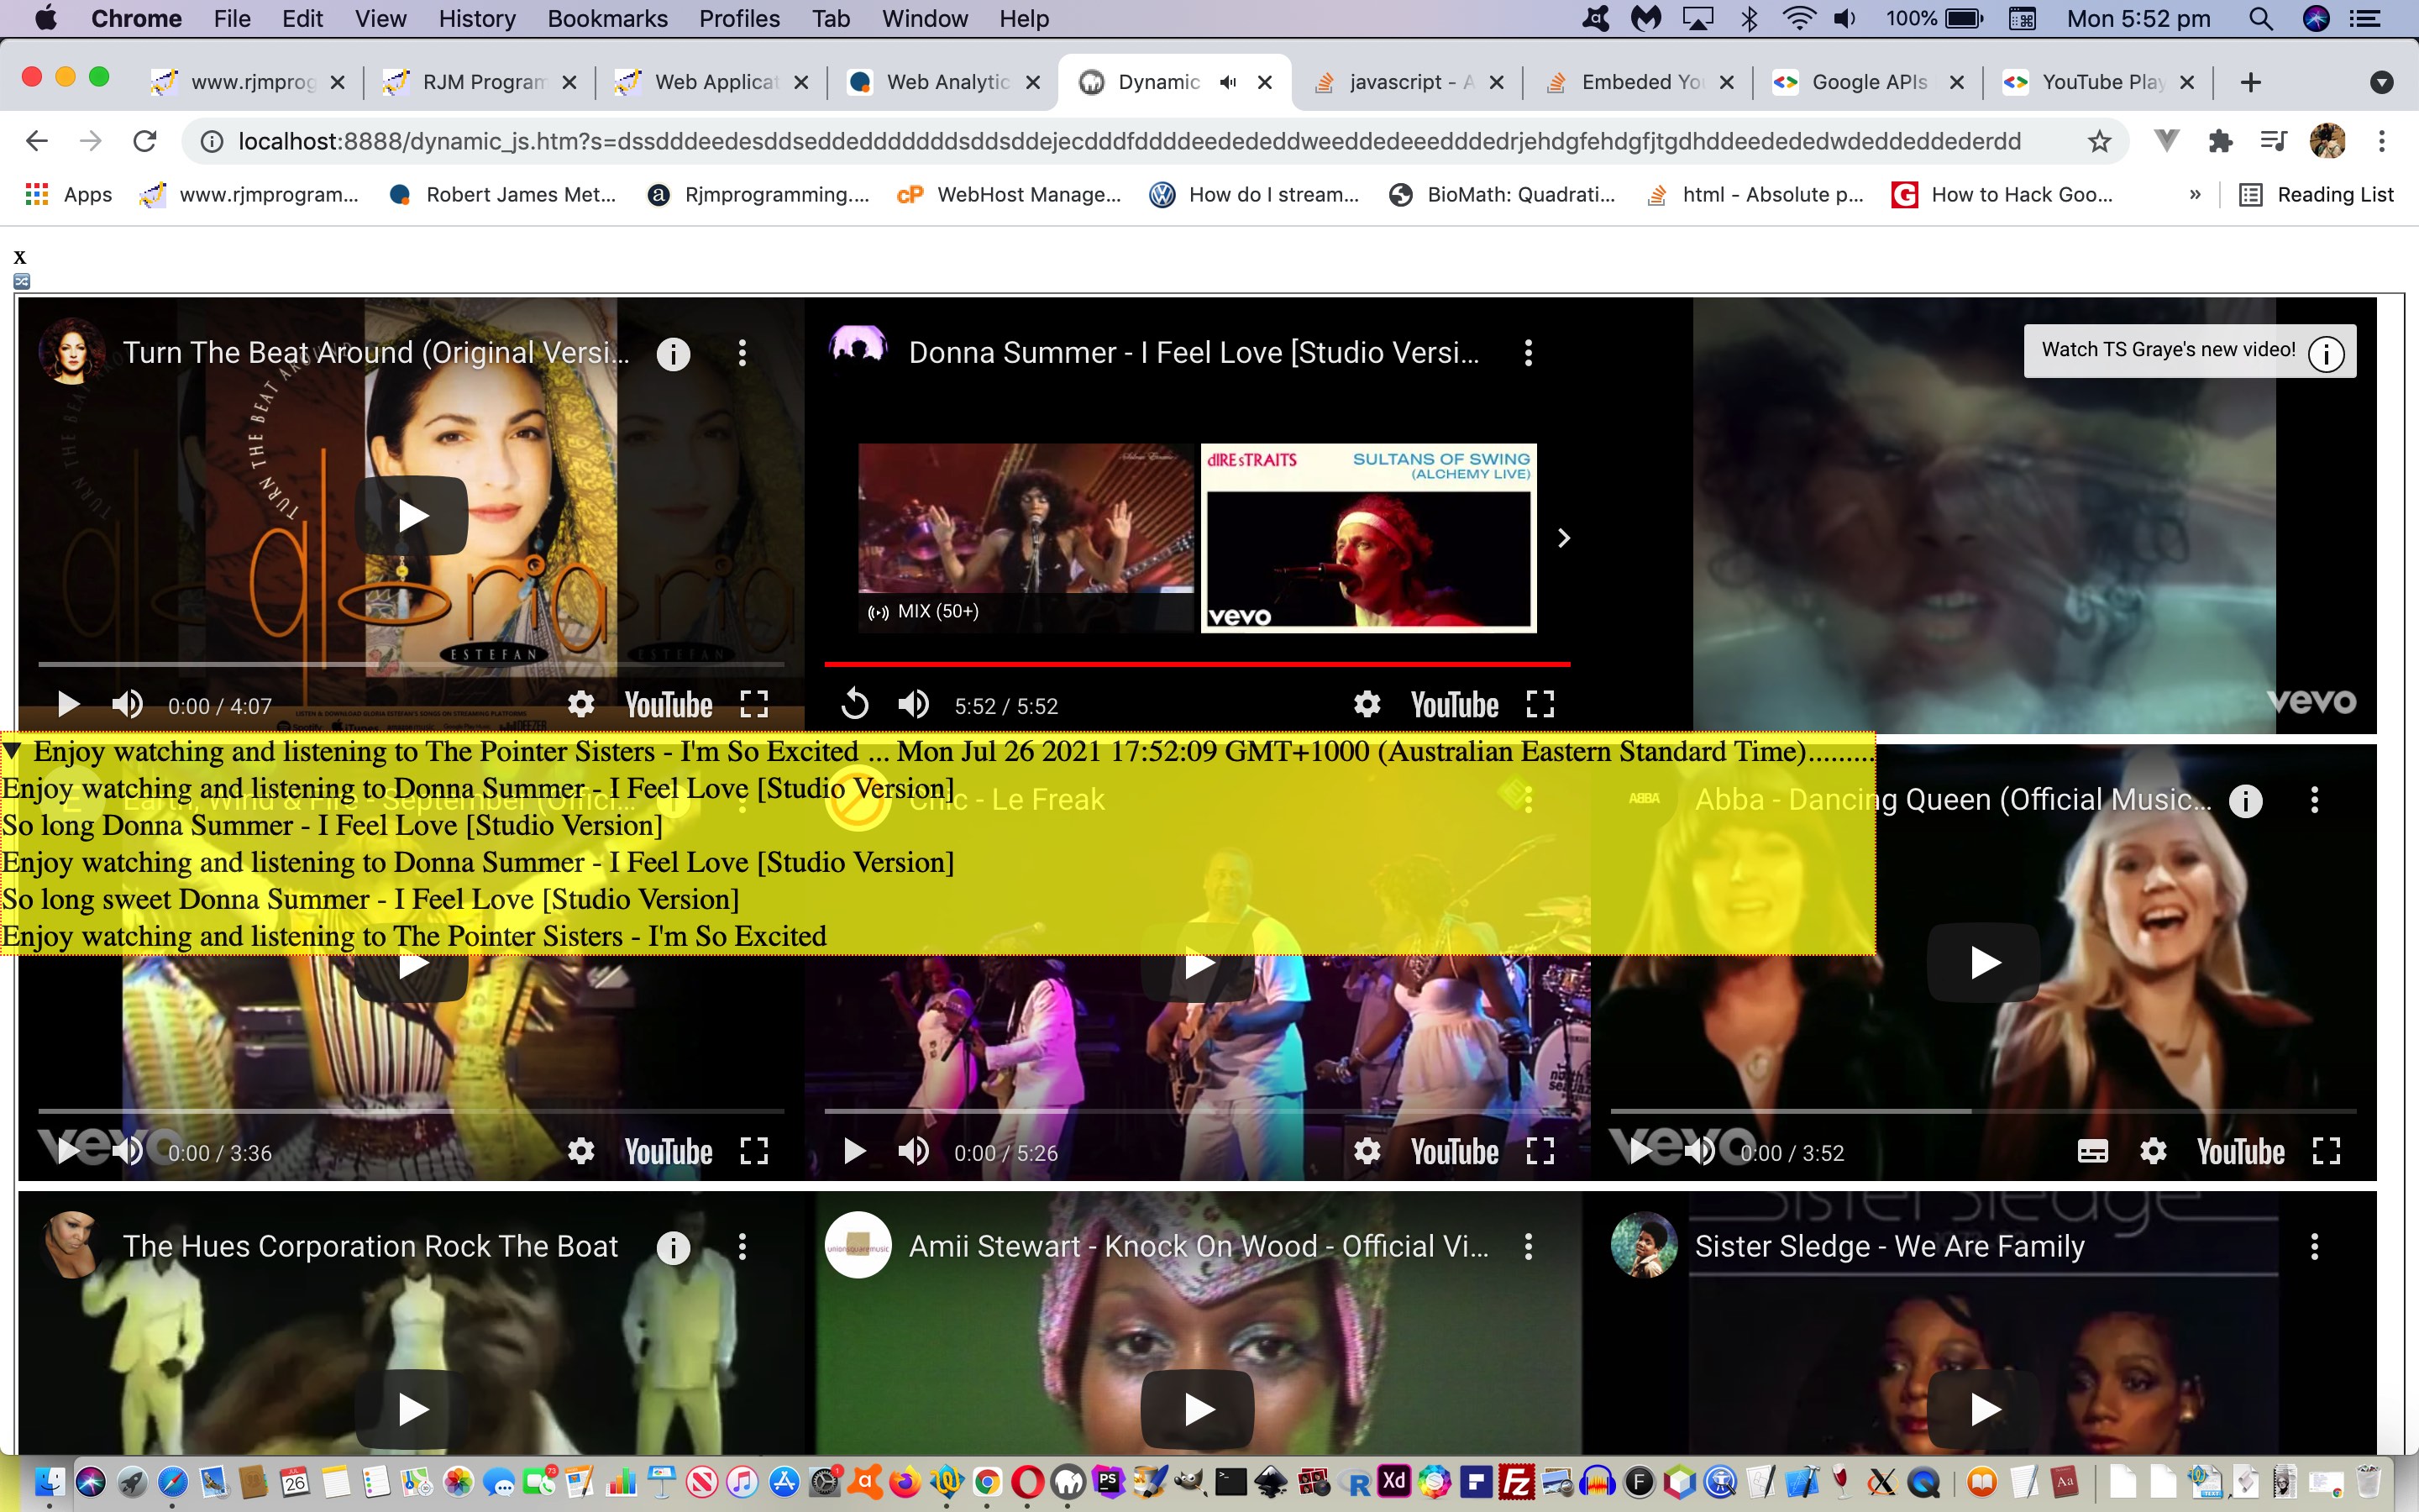Enter fullscreen on Abba Dancing Queen player
The image size is (2419, 1512).
[2326, 1152]
